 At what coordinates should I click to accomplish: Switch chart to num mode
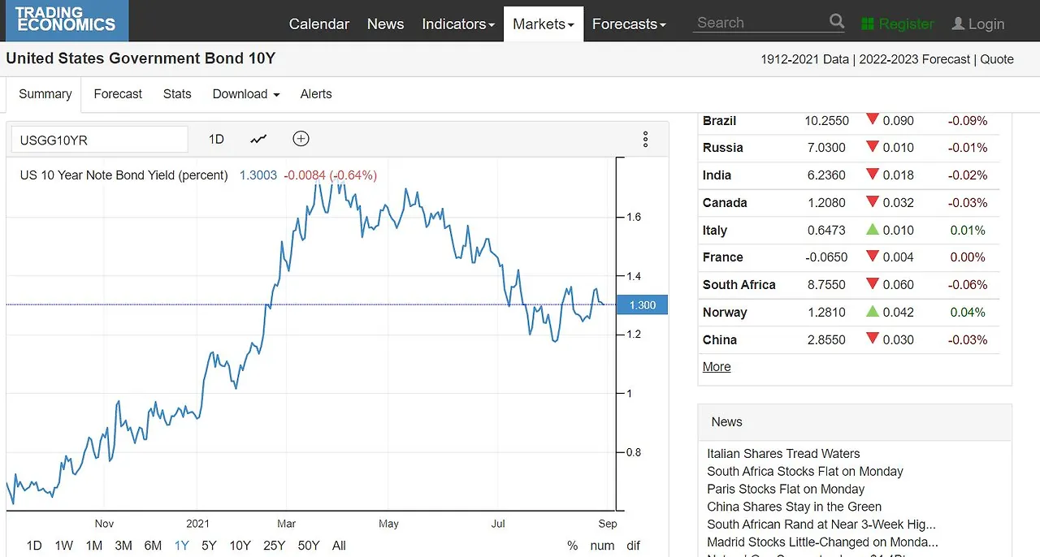602,546
